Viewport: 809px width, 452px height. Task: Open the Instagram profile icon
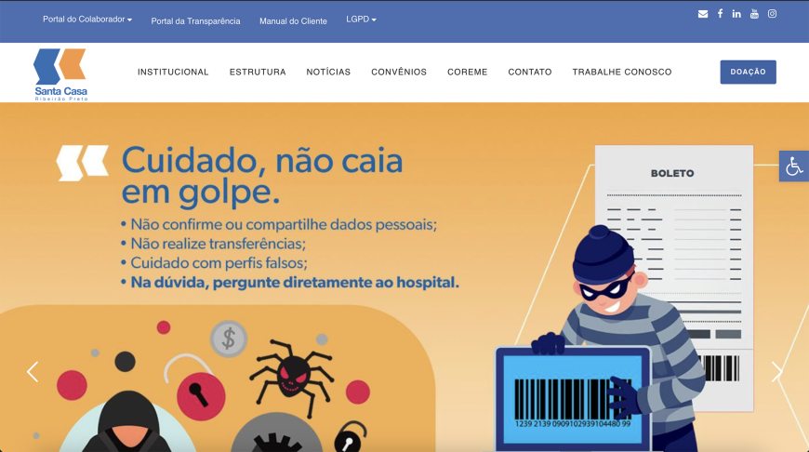coord(772,14)
